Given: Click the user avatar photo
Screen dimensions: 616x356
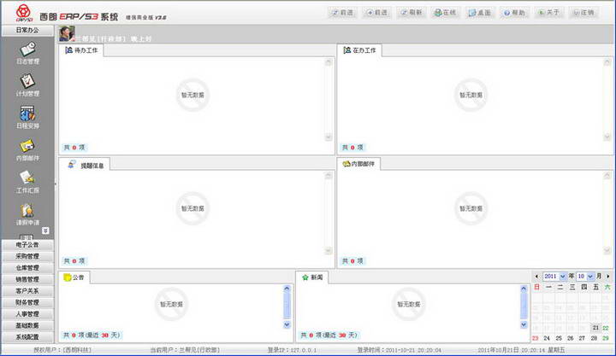Looking at the screenshot, I should click(67, 33).
